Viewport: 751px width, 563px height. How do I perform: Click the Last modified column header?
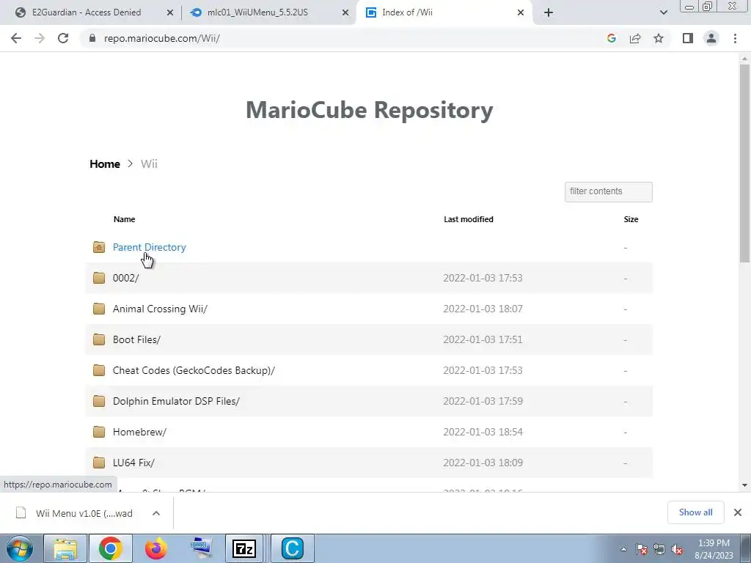(469, 219)
